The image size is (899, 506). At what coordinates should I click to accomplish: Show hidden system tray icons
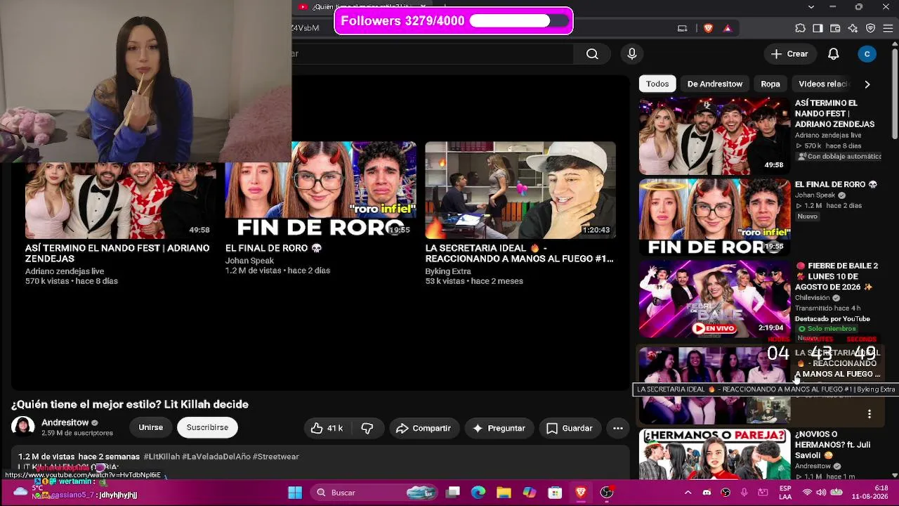point(688,493)
